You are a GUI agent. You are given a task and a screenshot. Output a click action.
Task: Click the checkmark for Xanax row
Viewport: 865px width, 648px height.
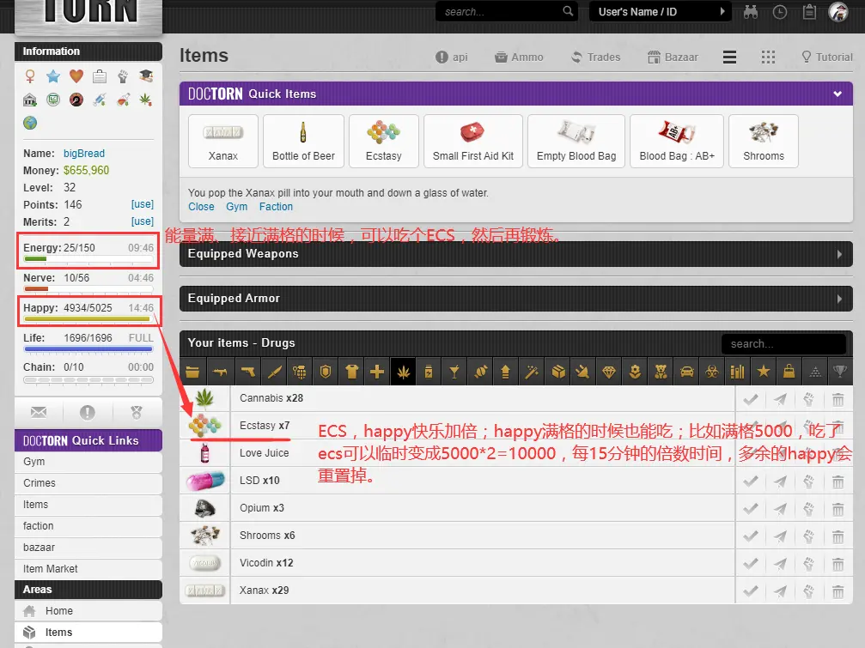(x=750, y=591)
